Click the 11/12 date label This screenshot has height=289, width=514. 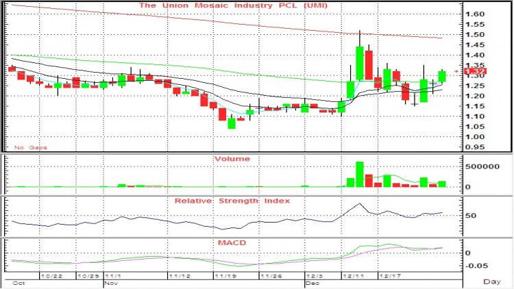coord(180,276)
